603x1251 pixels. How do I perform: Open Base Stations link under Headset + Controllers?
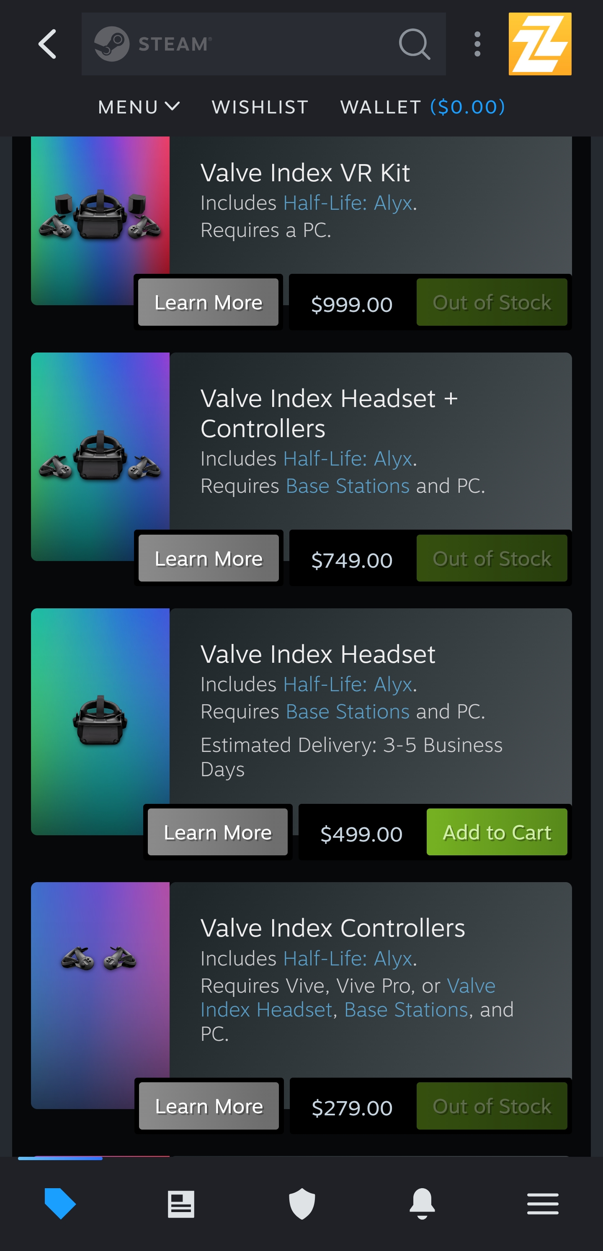(348, 486)
